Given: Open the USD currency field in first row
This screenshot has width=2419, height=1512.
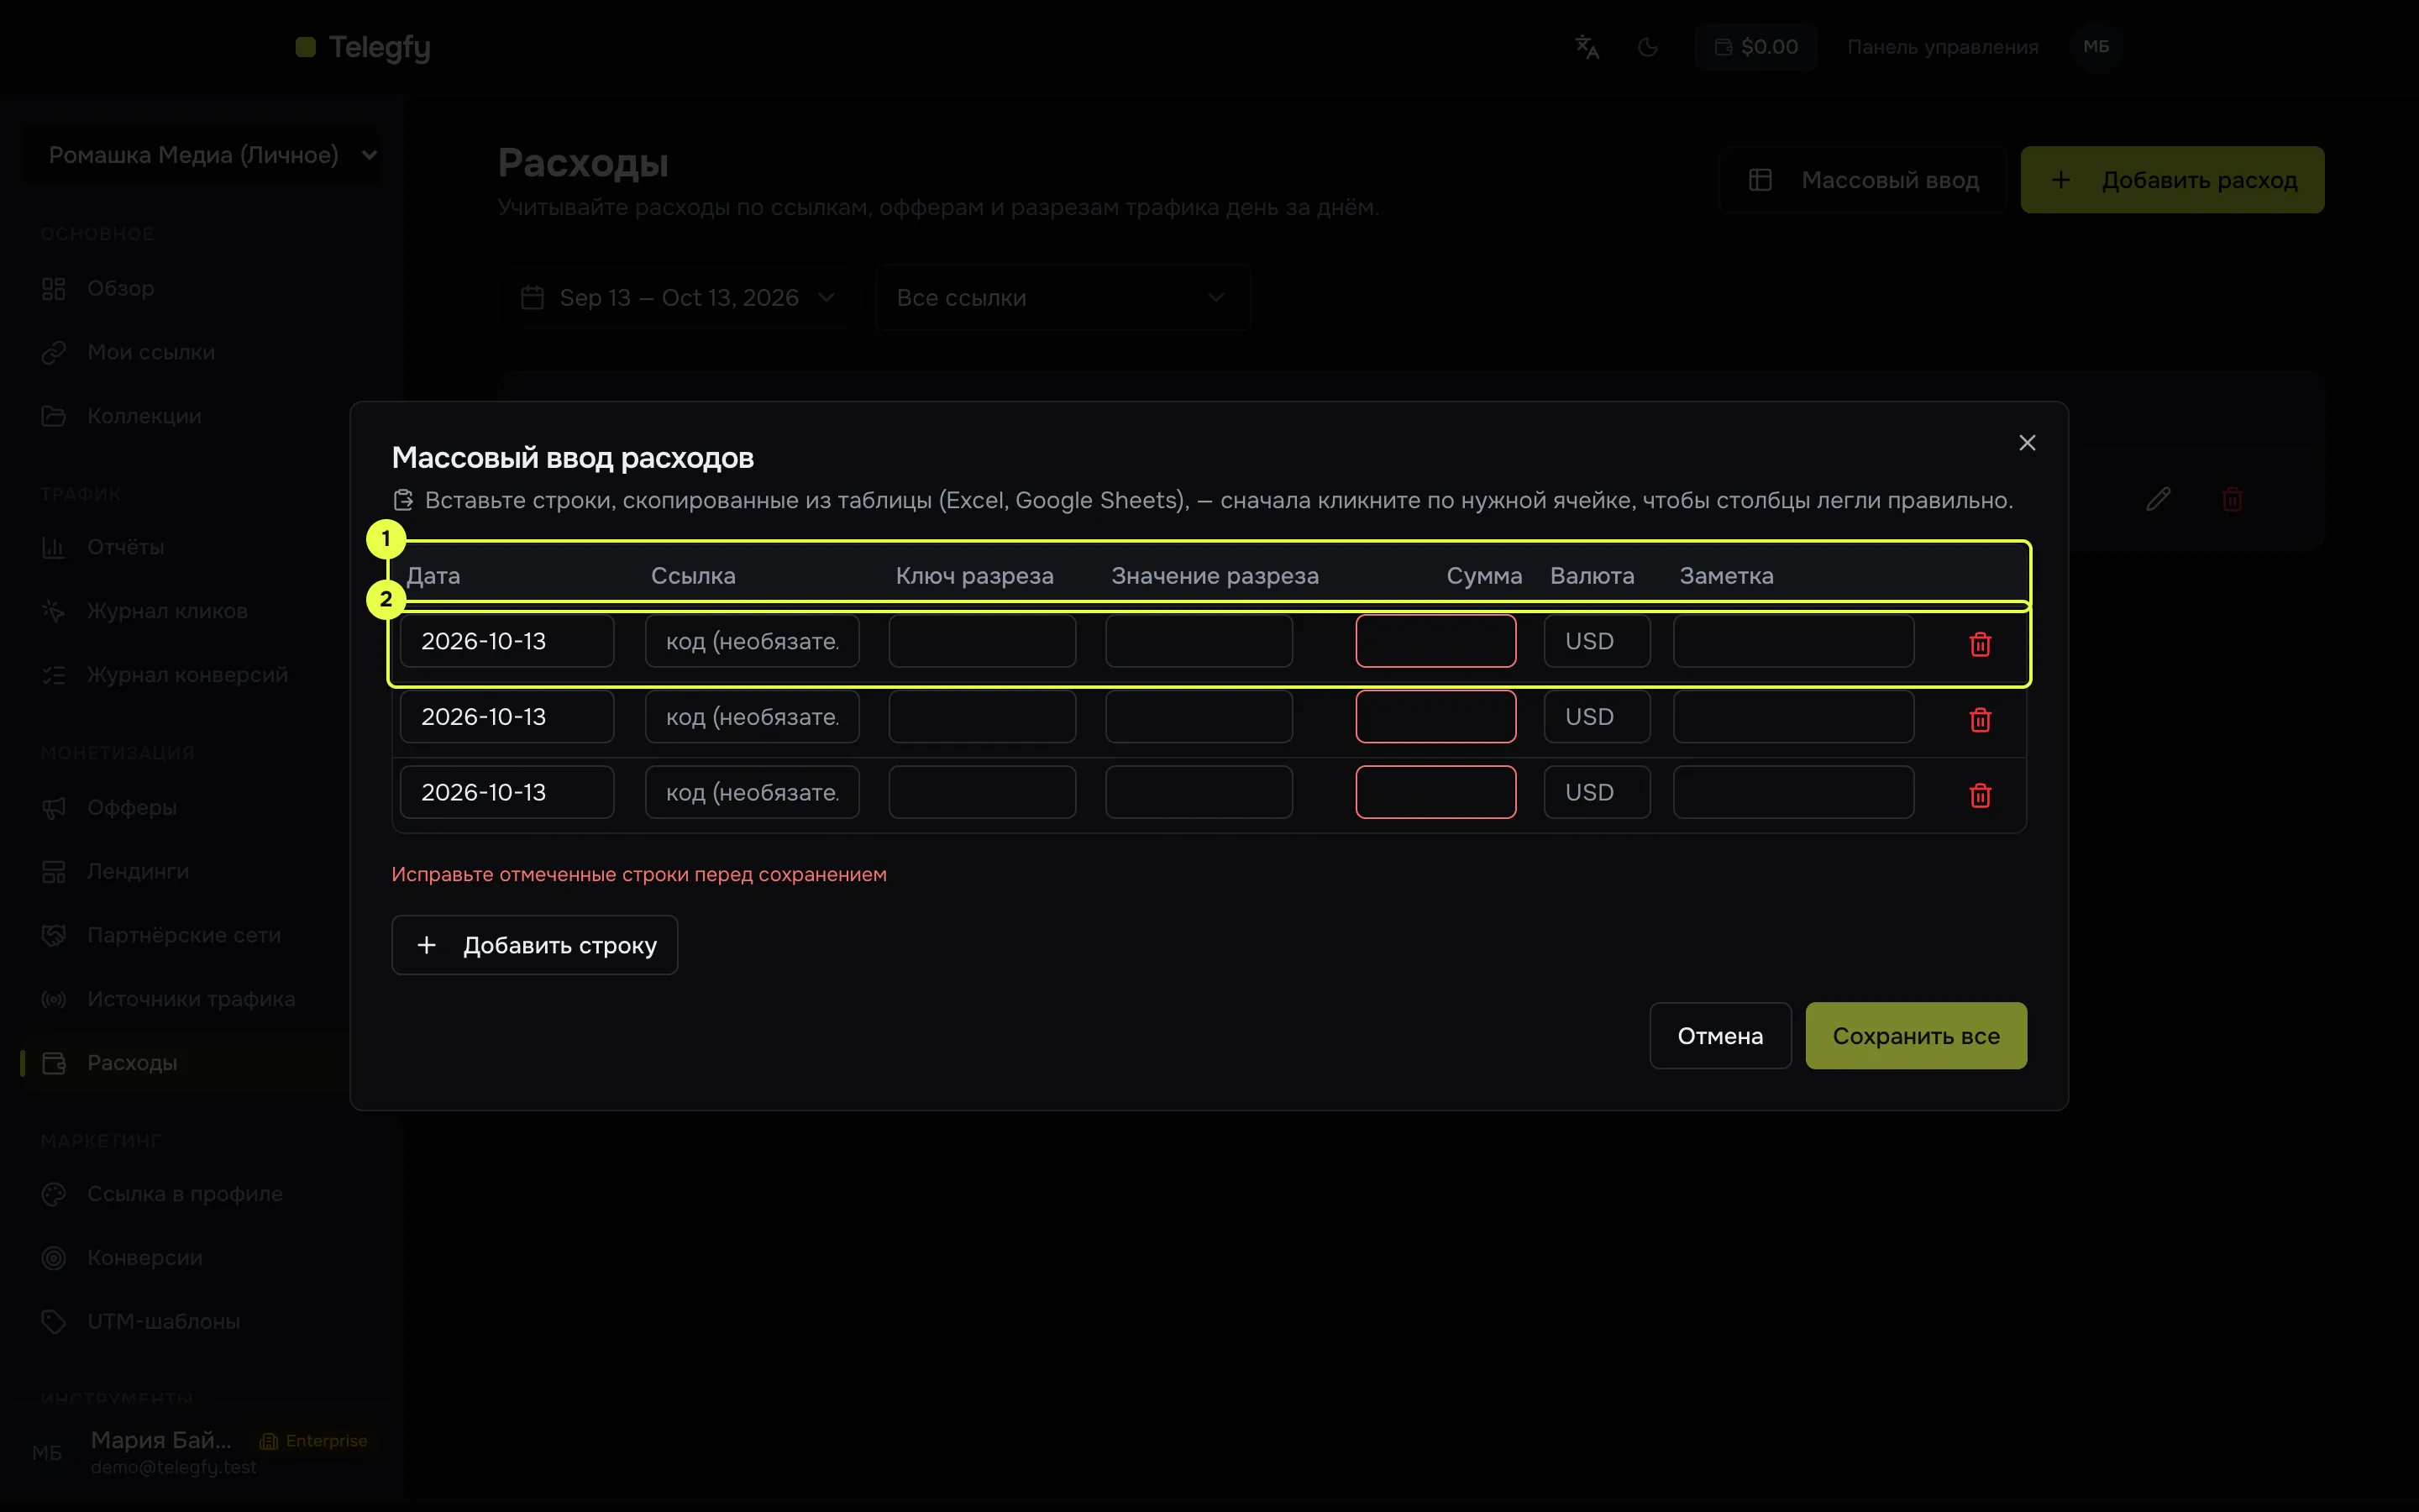Looking at the screenshot, I should [1597, 641].
